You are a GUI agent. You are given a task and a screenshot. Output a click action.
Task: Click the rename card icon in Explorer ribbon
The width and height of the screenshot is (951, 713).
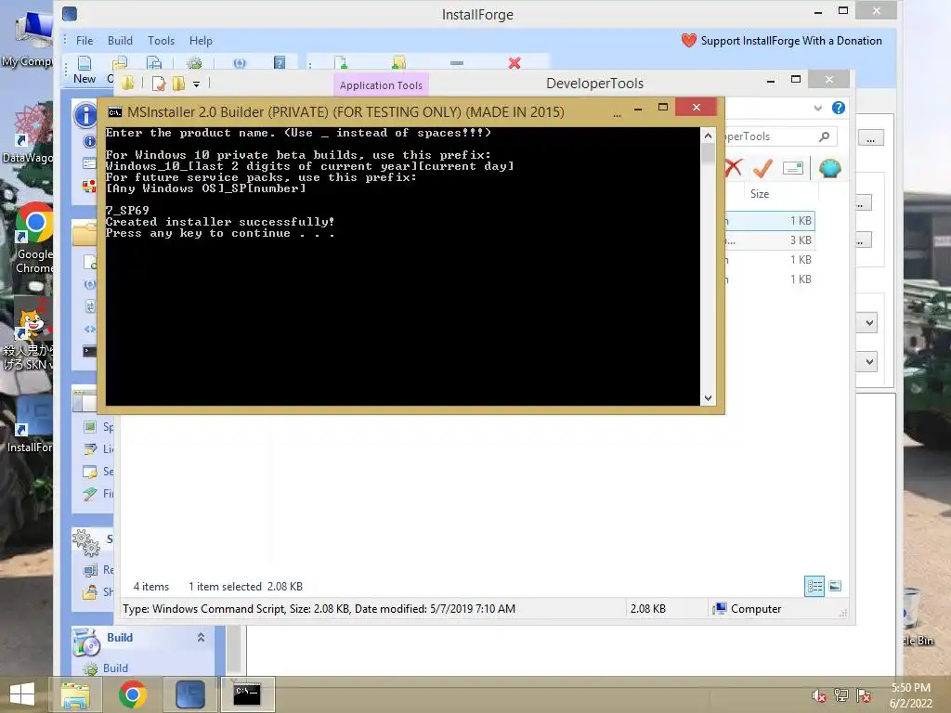click(x=793, y=168)
